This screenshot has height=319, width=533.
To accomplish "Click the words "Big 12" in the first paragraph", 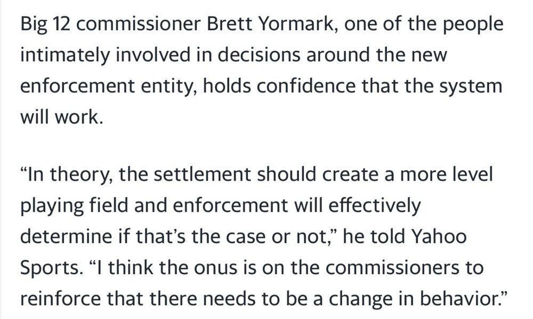I will tap(40, 27).
